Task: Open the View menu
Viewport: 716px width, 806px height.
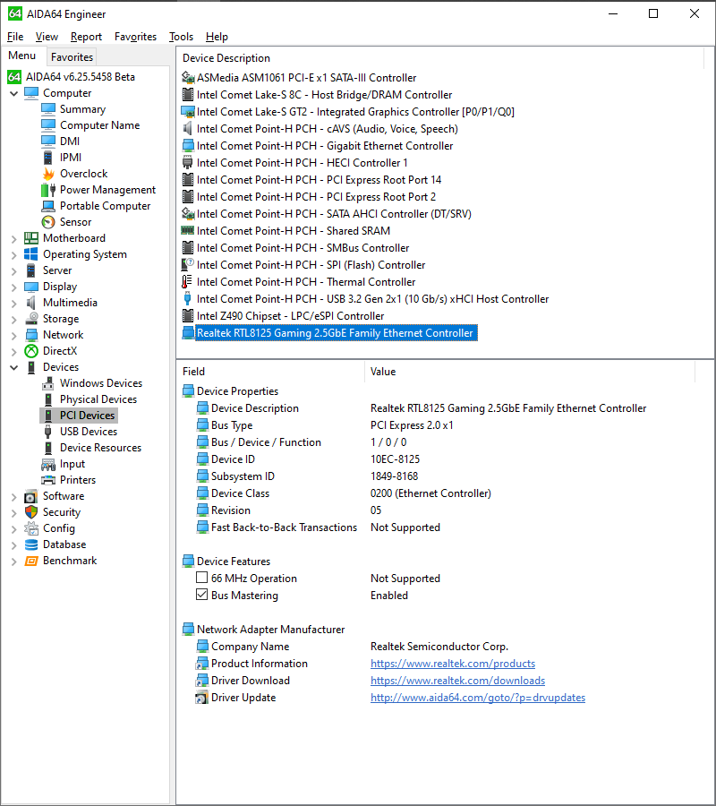Action: 47,37
